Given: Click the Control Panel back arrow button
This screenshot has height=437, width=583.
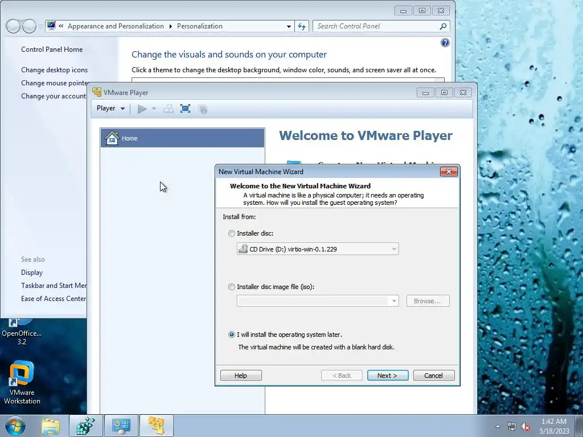Looking at the screenshot, I should click(x=13, y=26).
